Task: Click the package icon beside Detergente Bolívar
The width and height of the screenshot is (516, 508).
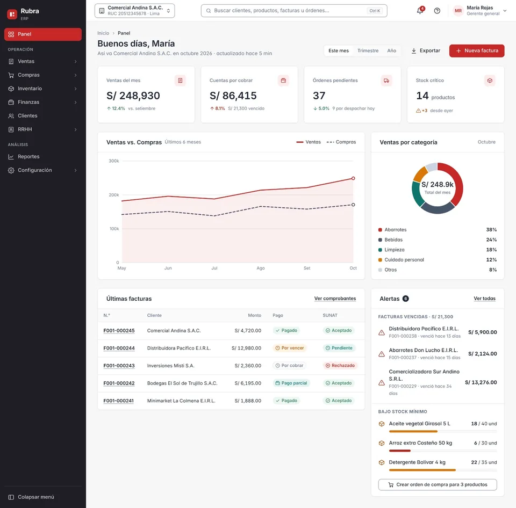Action: coord(382,462)
